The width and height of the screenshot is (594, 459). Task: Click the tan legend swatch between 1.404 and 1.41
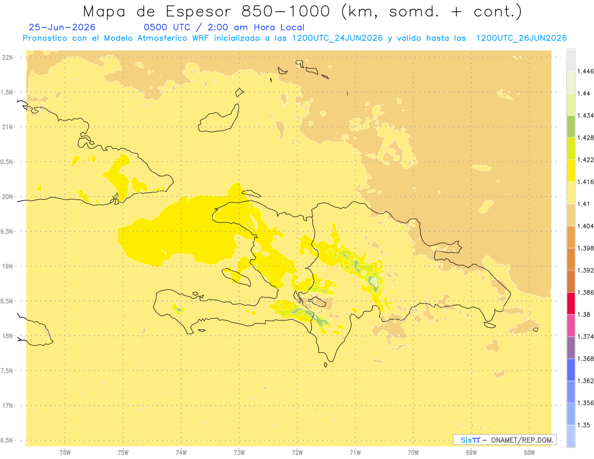tap(571, 215)
